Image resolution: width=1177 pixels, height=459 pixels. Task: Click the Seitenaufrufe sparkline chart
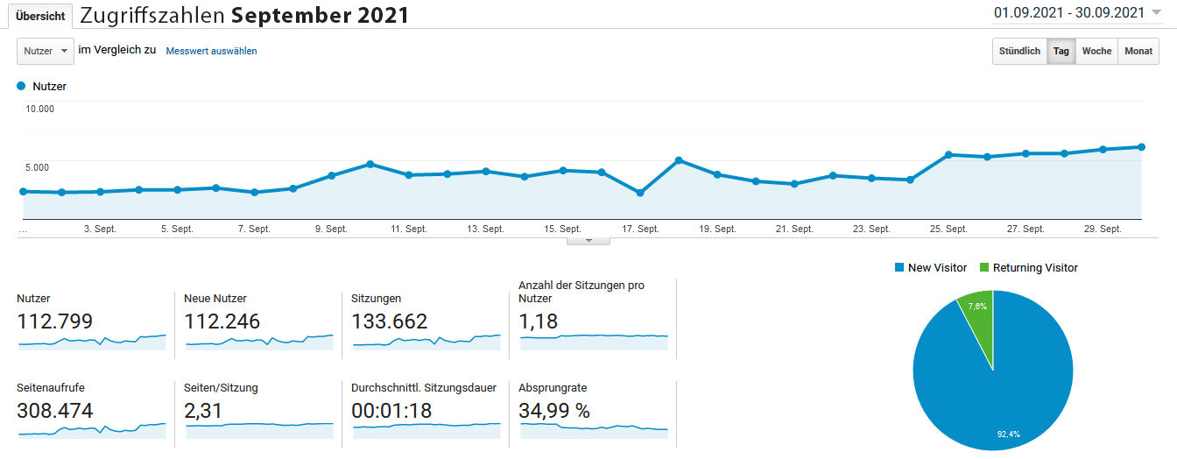92,428
